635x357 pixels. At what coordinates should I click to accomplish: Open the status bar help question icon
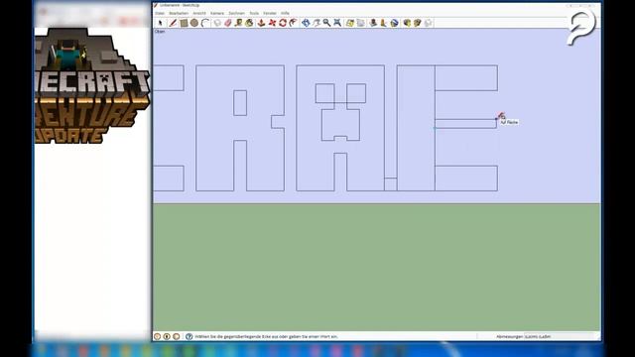(190, 336)
